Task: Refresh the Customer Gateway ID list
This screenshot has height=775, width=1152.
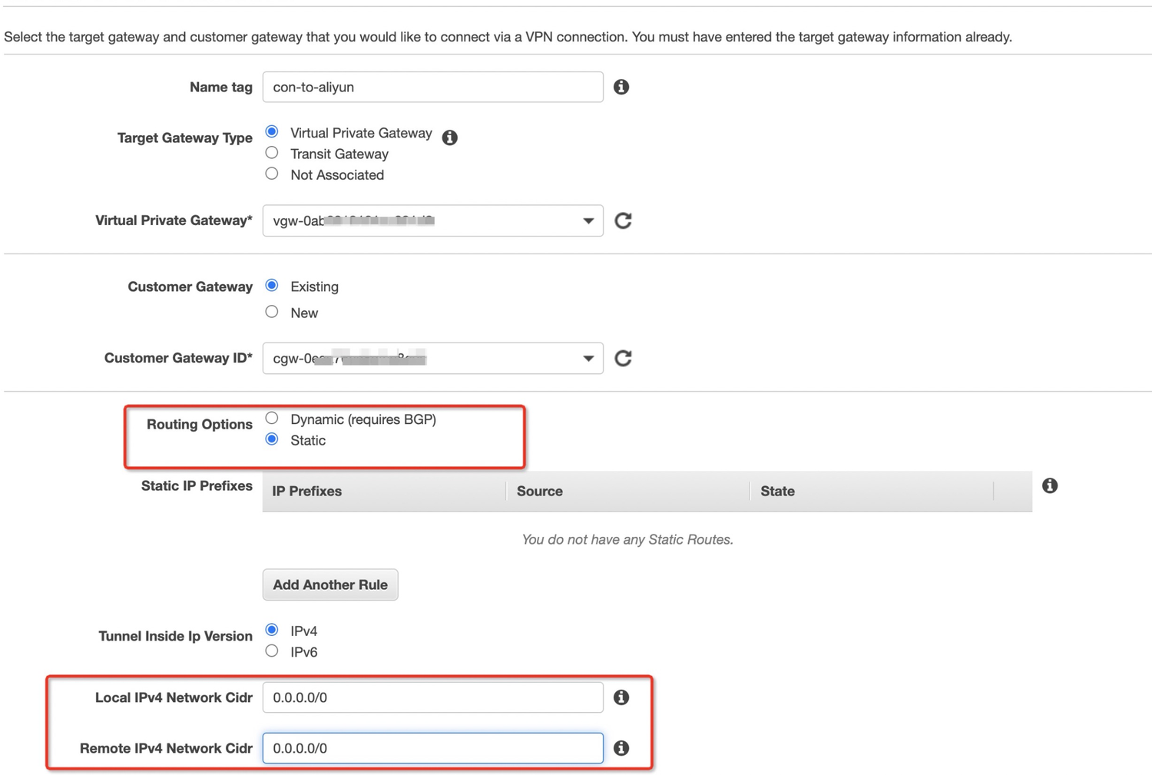Action: (x=623, y=358)
